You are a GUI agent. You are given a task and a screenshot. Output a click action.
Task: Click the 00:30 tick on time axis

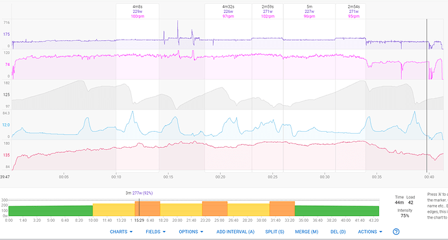point(325,177)
